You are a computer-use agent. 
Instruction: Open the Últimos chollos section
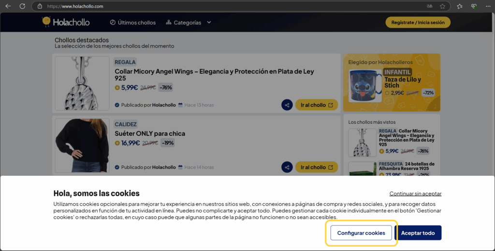click(x=133, y=23)
